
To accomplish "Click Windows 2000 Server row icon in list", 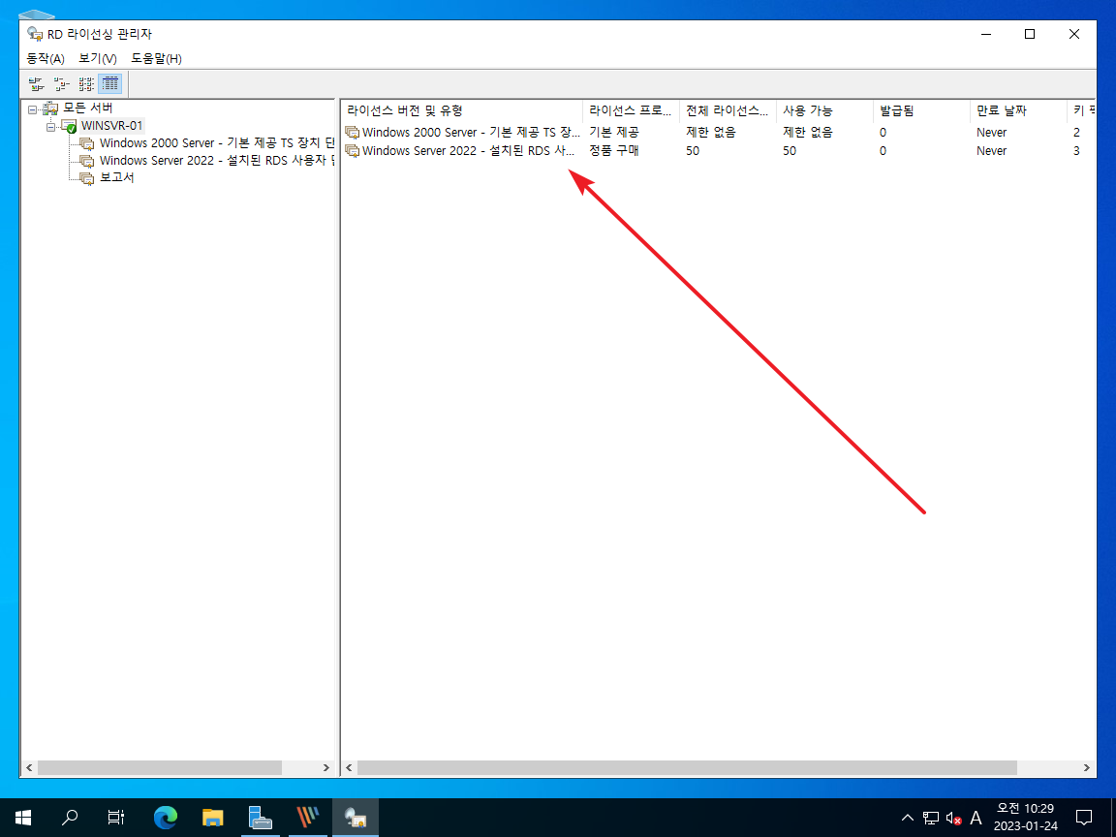I will (353, 133).
